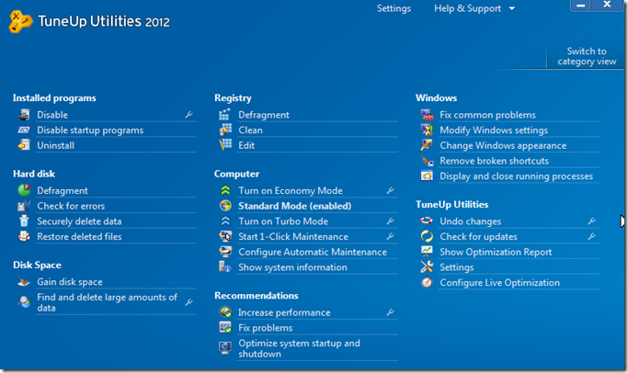Open wrench settings for Disable programs
Image resolution: width=628 pixels, height=373 pixels.
tap(188, 115)
